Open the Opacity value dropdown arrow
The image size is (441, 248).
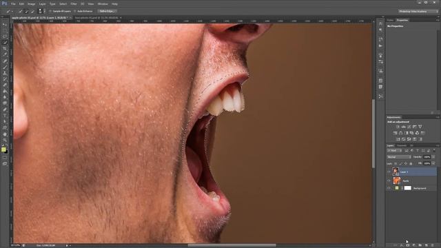(433, 157)
